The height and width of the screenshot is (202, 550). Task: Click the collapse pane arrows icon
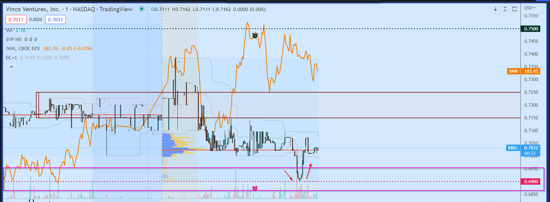505,8
